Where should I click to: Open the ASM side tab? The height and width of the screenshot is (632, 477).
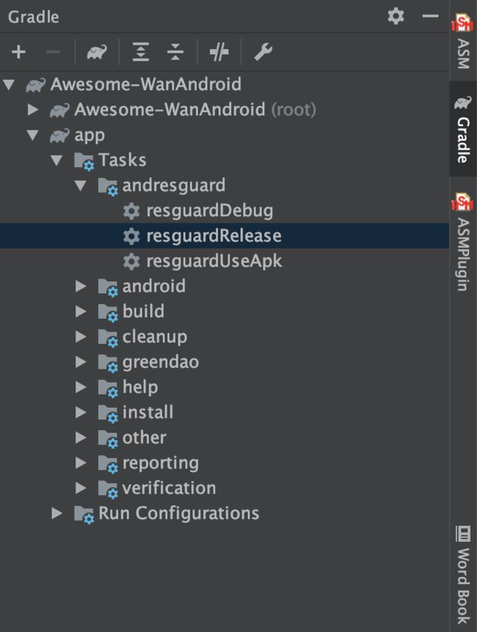coord(463,41)
